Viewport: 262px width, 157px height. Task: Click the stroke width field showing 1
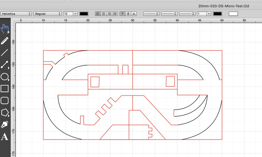point(202,14)
